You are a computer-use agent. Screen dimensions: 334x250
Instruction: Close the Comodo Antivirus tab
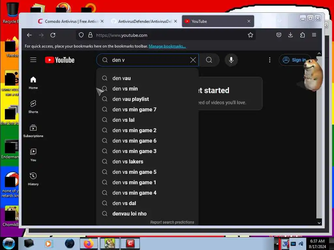102,21
